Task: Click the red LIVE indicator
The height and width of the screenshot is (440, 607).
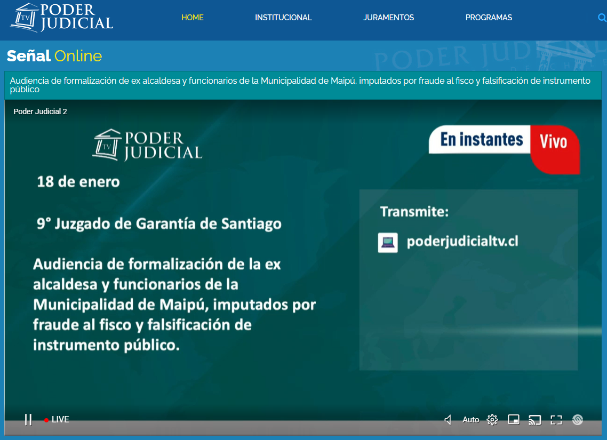Action: [57, 420]
